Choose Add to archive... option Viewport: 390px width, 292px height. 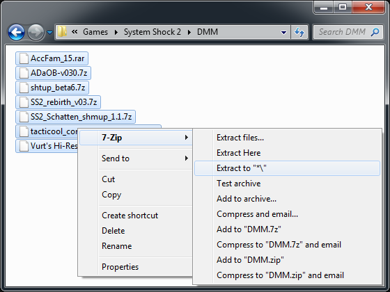click(x=287, y=199)
